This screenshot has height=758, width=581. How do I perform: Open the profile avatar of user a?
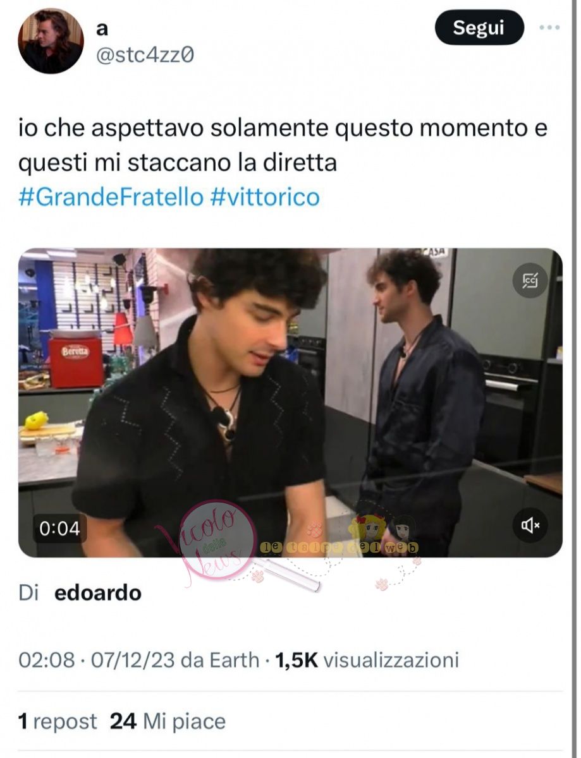[x=51, y=41]
